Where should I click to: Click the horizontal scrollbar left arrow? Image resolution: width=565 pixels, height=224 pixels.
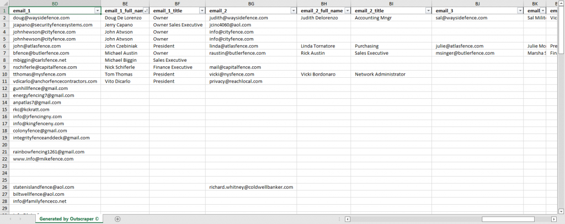click(347, 219)
